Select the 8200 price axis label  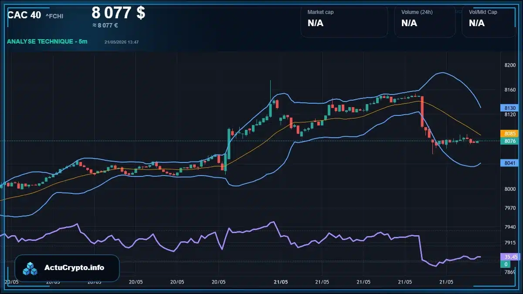pyautogui.click(x=510, y=65)
